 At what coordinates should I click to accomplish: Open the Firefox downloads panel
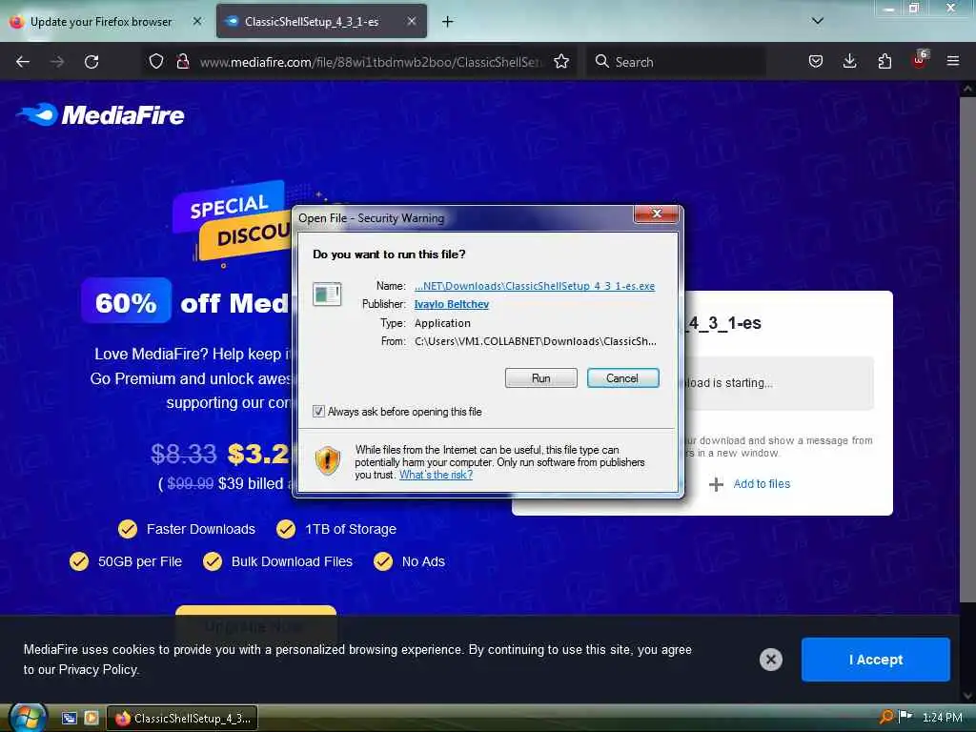coord(849,61)
